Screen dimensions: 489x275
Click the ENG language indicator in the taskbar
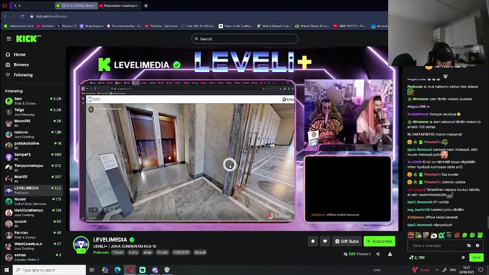click(453, 270)
